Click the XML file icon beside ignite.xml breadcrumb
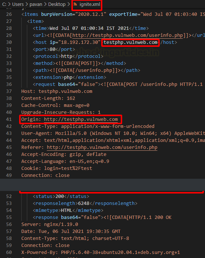 click(75, 4)
